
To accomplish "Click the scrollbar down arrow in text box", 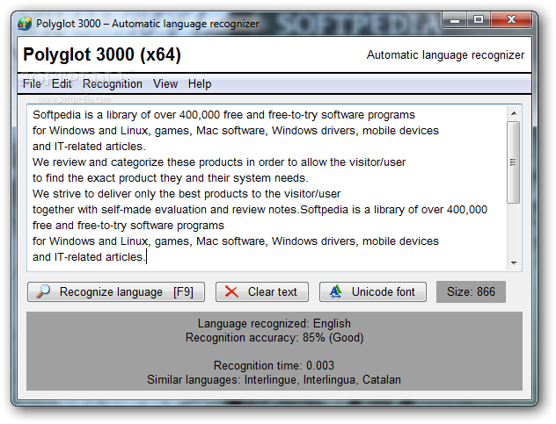I will click(x=514, y=263).
